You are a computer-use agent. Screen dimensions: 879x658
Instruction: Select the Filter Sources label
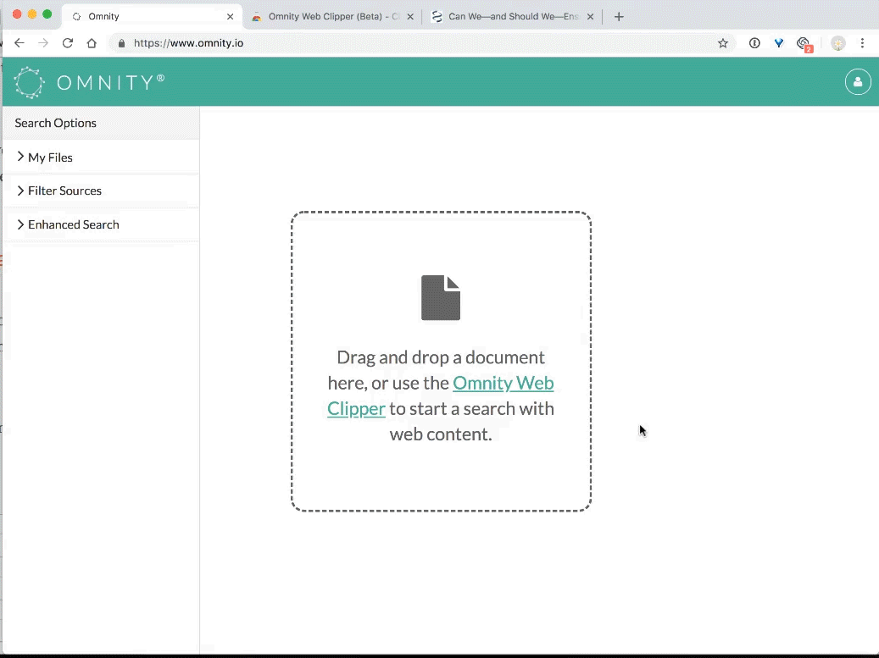pyautogui.click(x=65, y=191)
